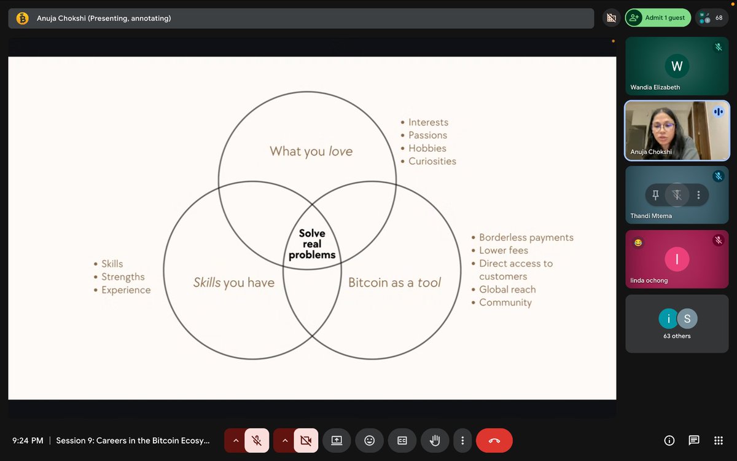737x461 pixels.
Task: Open the participants list showing 68
Action: tap(712, 18)
